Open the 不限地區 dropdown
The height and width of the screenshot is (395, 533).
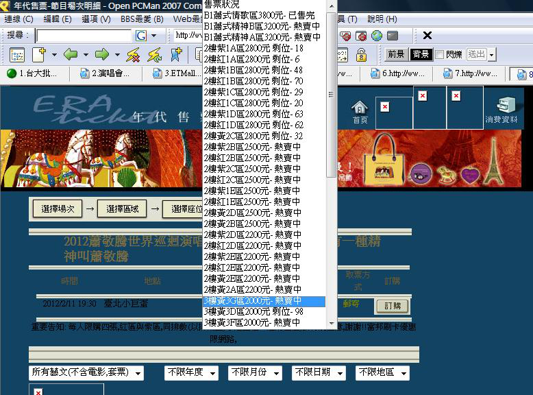click(x=382, y=372)
